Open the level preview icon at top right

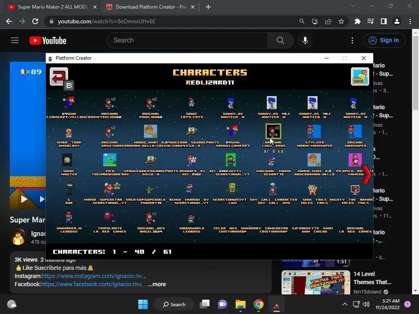pos(360,76)
